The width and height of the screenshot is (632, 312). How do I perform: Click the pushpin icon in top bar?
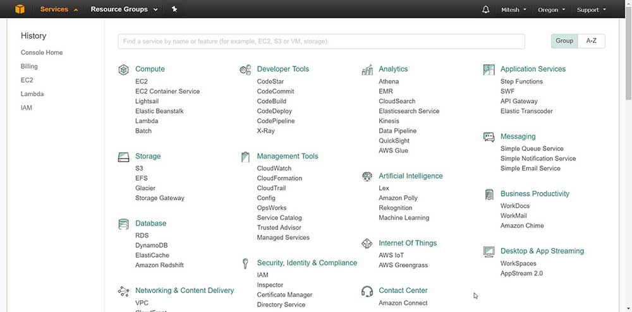(174, 9)
